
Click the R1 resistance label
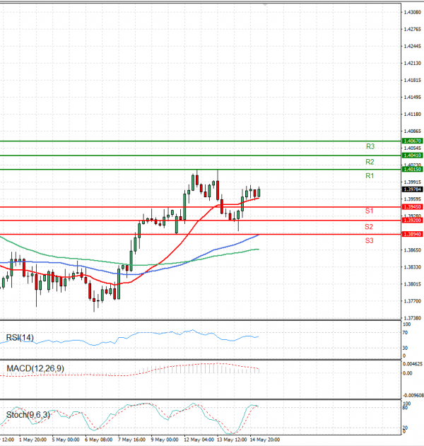coord(370,176)
